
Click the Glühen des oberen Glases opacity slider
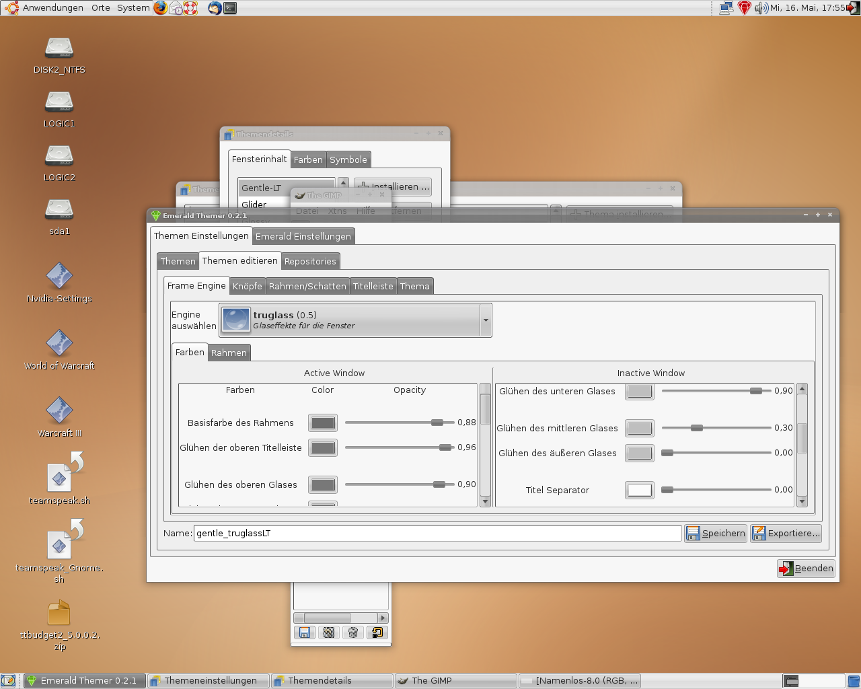[x=400, y=484]
